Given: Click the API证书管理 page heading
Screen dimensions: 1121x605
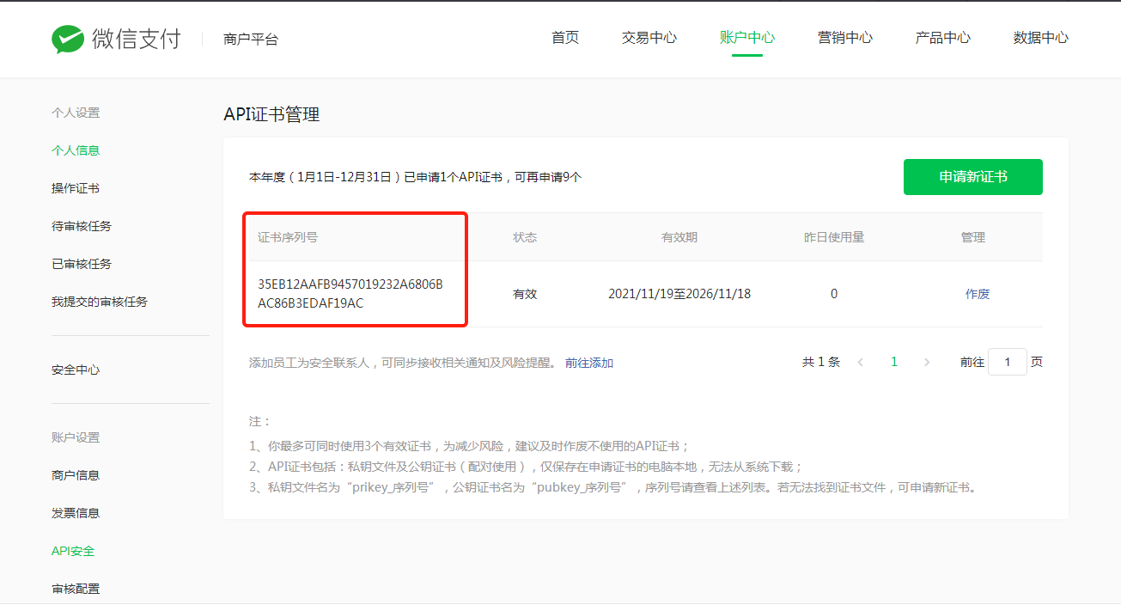Looking at the screenshot, I should pos(271,114).
